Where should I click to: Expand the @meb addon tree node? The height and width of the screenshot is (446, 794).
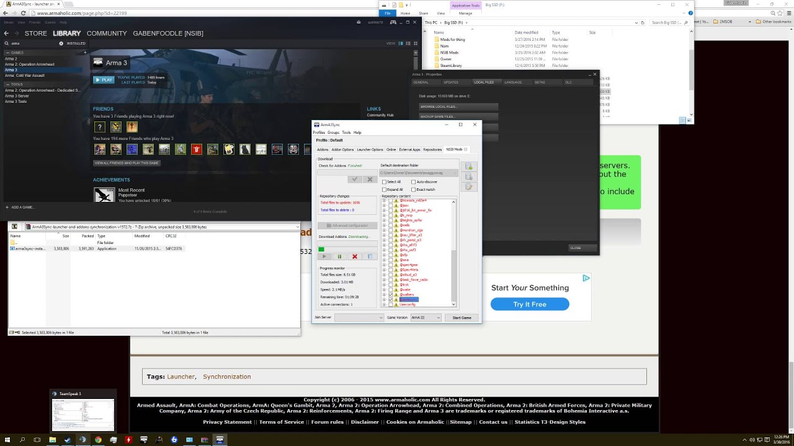tap(384, 225)
